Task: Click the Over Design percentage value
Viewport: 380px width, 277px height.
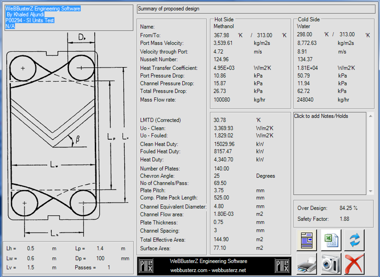Action: [348, 208]
